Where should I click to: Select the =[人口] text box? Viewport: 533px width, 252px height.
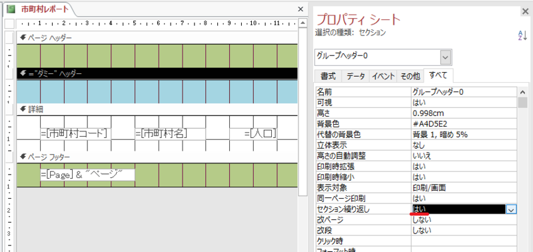[x=253, y=133]
